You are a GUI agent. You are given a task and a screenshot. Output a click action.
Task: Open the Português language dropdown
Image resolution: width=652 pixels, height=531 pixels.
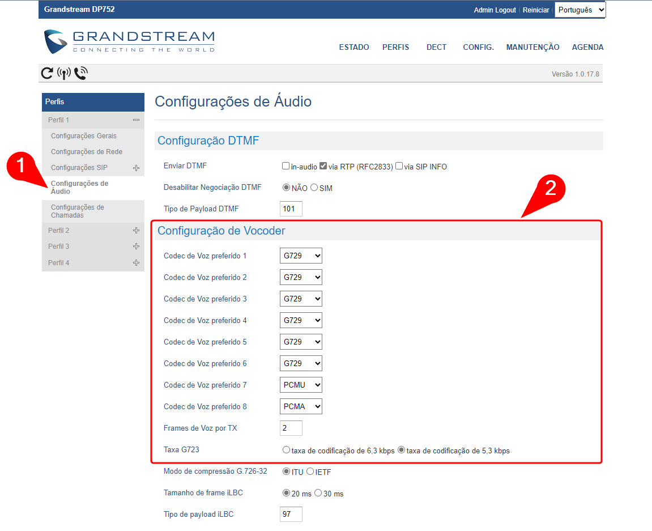coord(580,10)
